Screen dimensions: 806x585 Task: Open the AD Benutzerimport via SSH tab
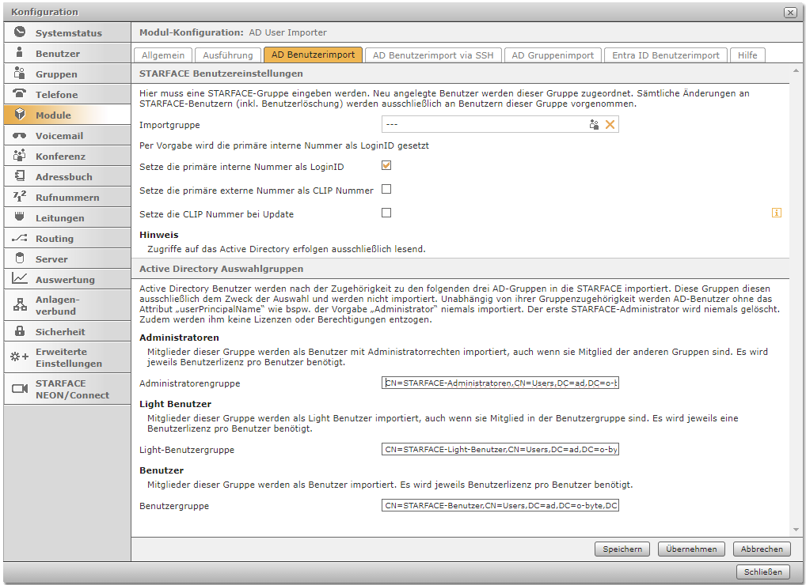pyautogui.click(x=433, y=55)
